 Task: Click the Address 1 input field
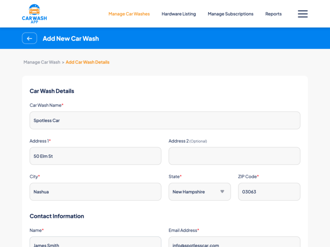pos(95,156)
